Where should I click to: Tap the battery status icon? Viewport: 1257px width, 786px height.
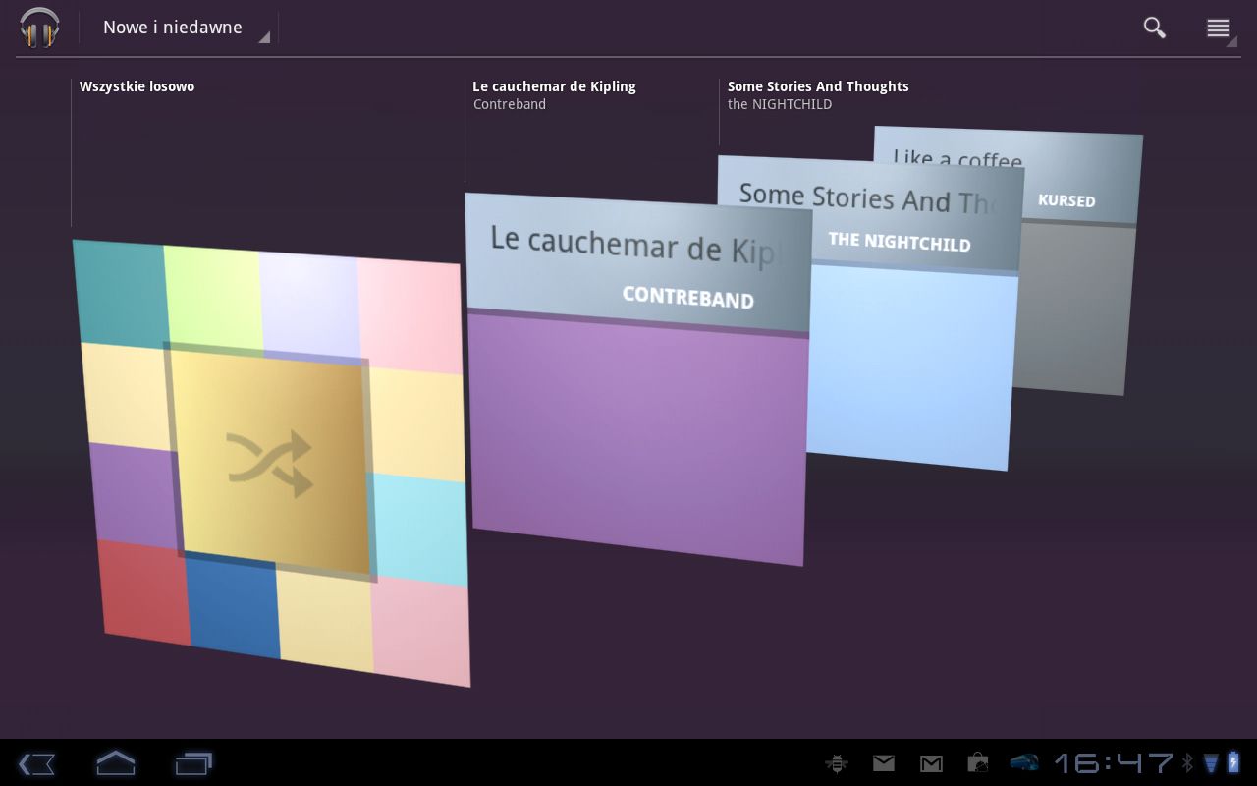point(1234,762)
